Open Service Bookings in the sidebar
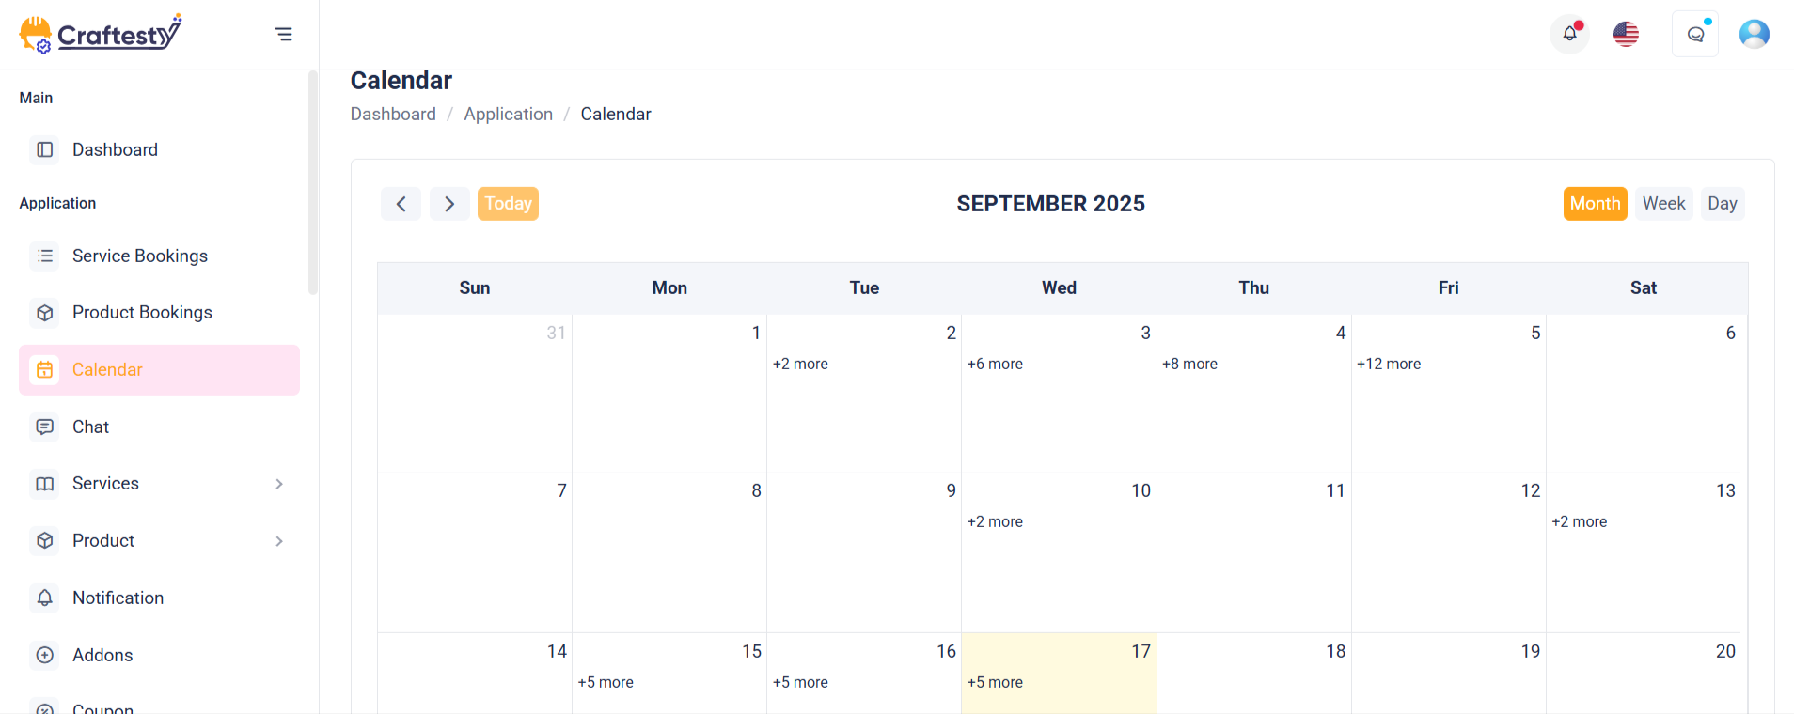Viewport: 1794px width, 714px height. click(x=159, y=256)
